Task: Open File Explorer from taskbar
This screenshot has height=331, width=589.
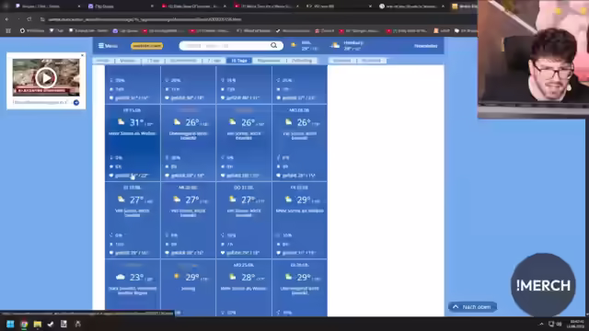Action: (x=38, y=324)
